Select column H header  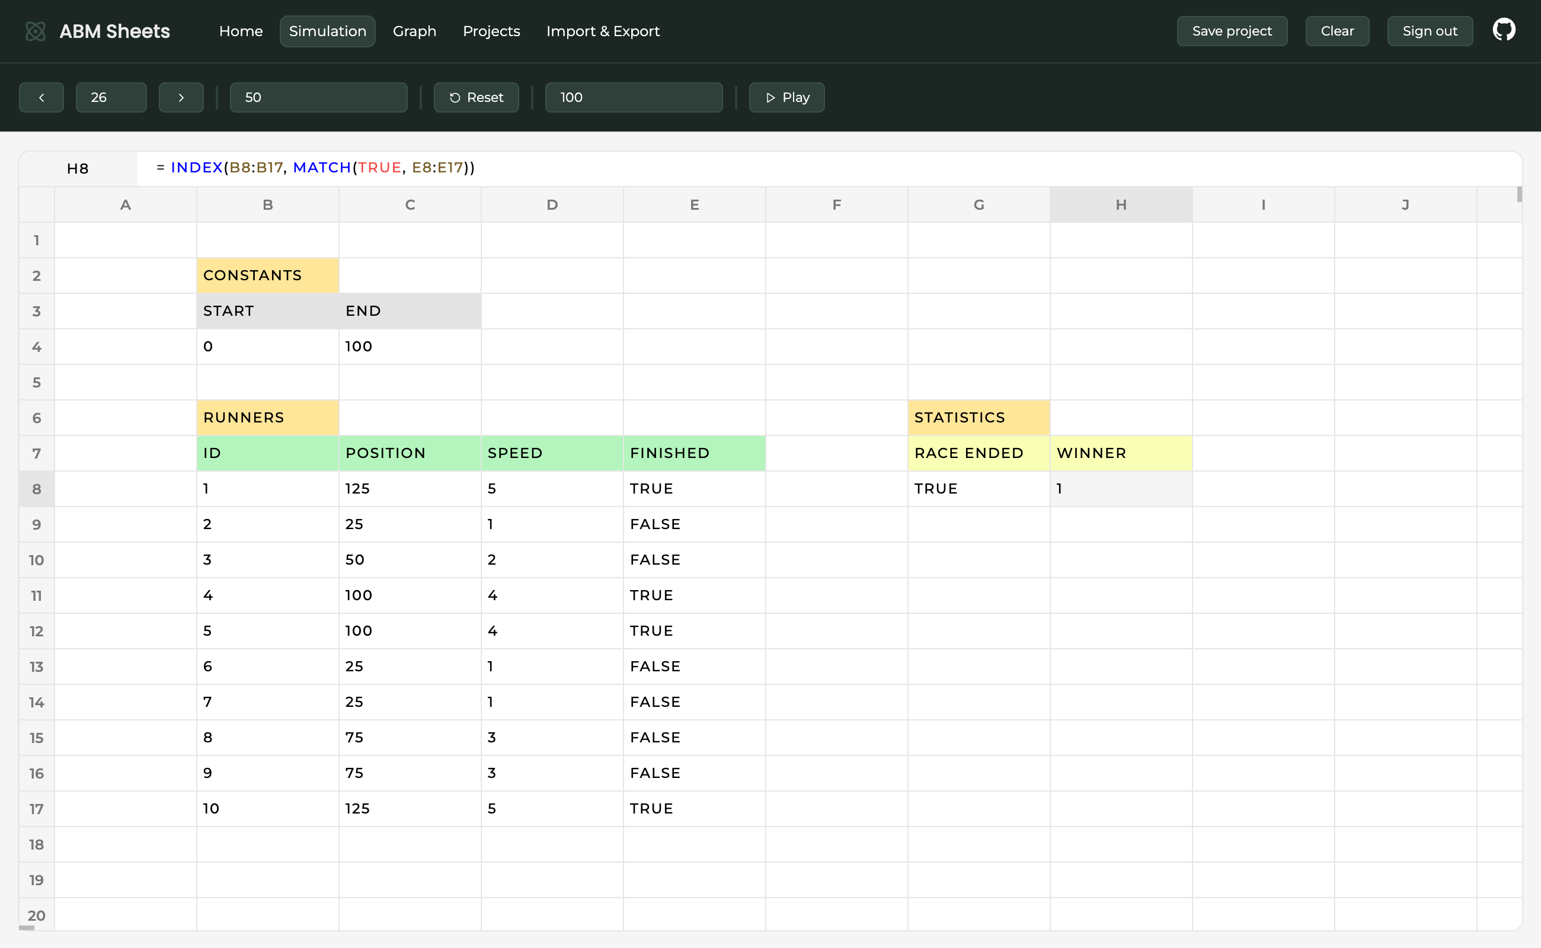[1120, 205]
